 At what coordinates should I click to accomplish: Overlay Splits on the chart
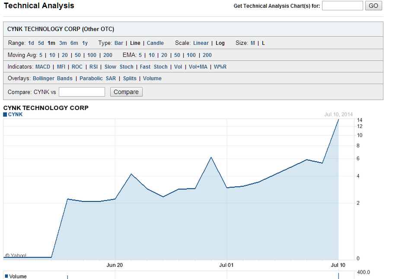pyautogui.click(x=130, y=78)
